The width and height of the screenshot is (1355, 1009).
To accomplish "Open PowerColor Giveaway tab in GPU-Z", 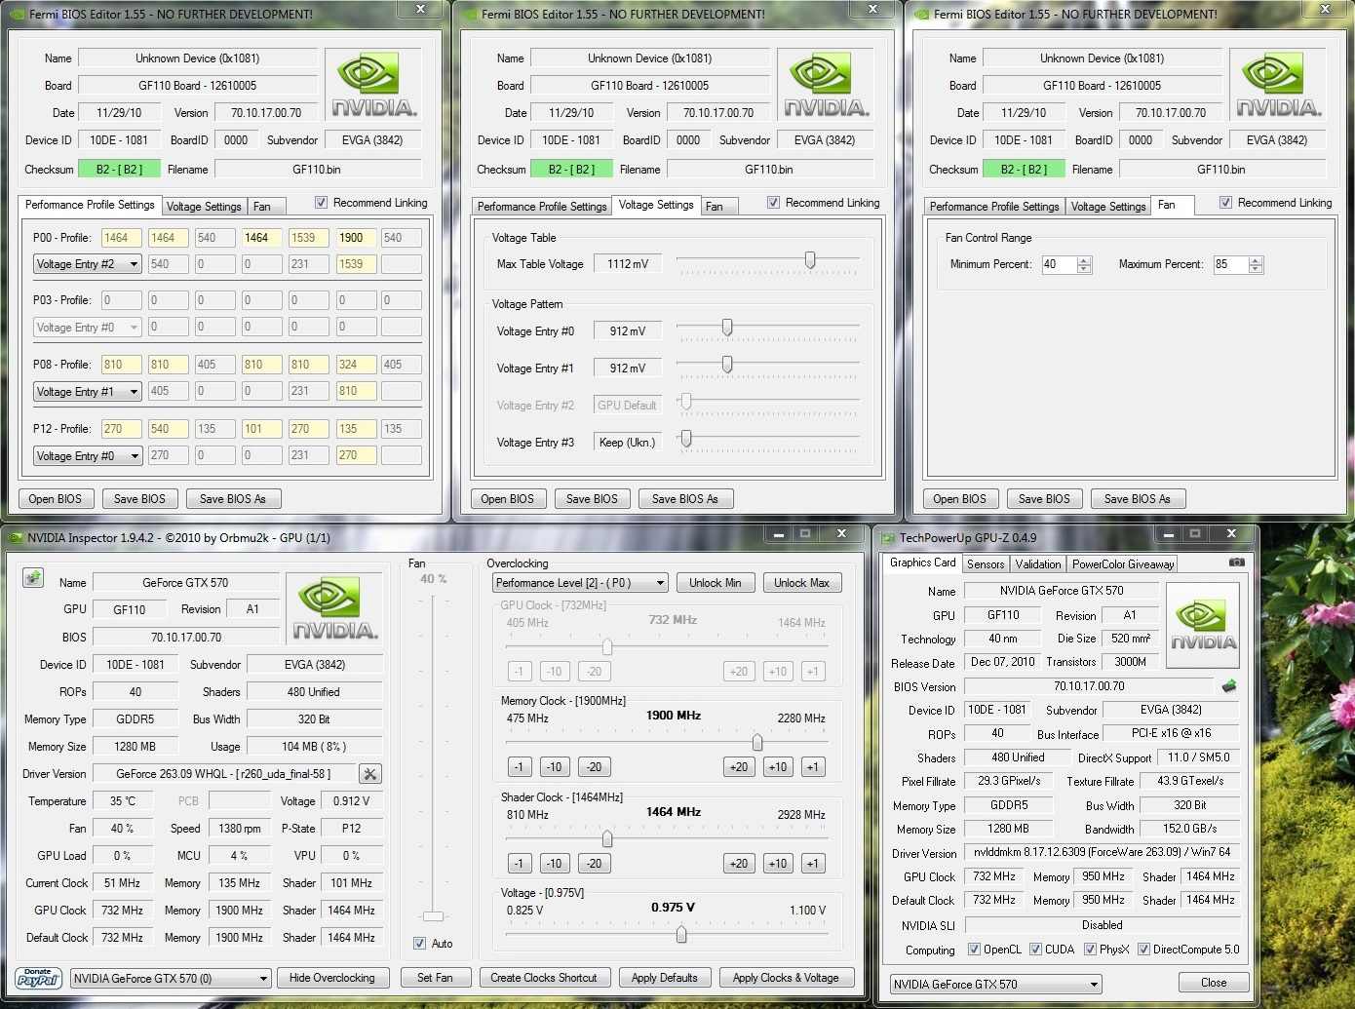I will (1123, 564).
